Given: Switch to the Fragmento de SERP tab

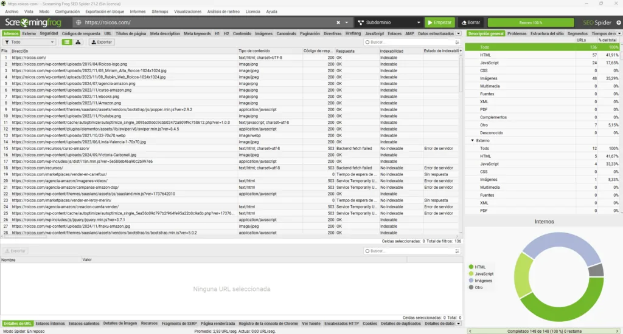Looking at the screenshot, I should click(179, 323).
